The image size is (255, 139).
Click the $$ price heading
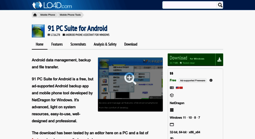(171, 73)
